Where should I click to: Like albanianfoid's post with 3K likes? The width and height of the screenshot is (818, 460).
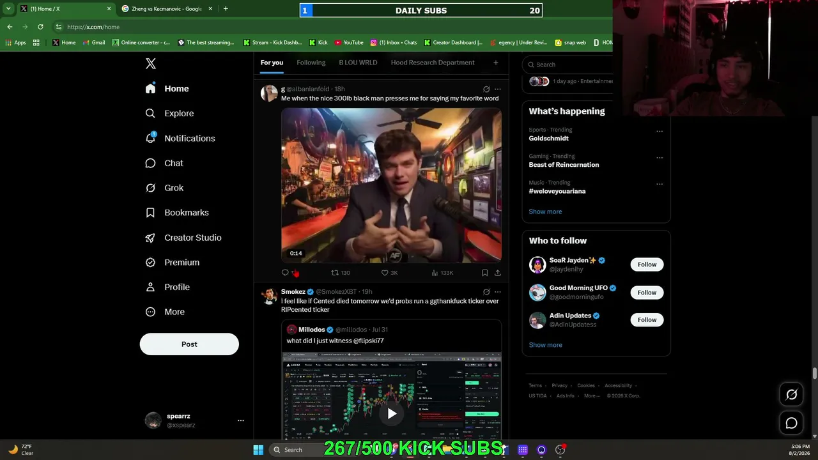click(389, 273)
